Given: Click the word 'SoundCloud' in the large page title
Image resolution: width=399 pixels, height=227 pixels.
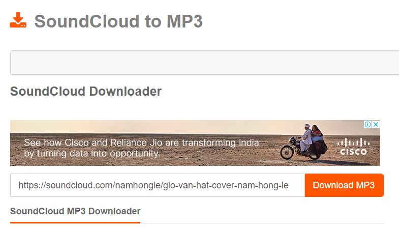Looking at the screenshot, I should (87, 21).
